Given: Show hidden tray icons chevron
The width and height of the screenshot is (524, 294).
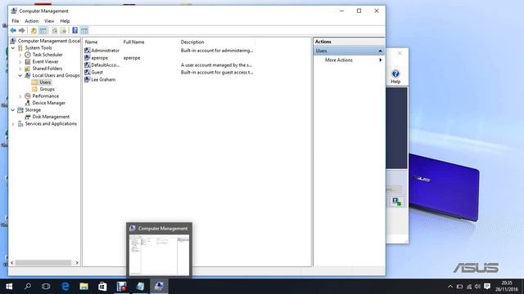Looking at the screenshot, I should click(450, 287).
